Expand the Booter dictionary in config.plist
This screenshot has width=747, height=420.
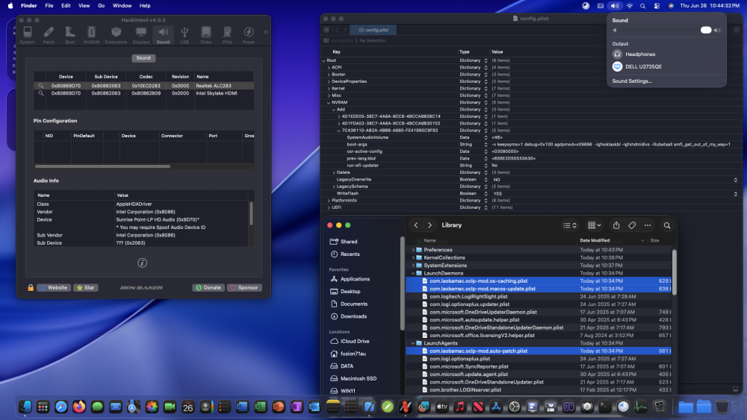329,75
